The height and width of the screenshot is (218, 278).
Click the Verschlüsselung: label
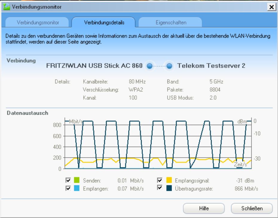pos(101,90)
